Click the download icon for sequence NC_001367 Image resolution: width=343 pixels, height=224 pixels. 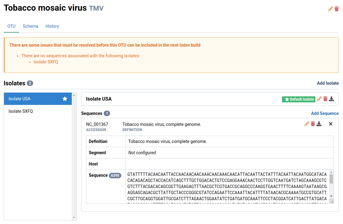coord(319,124)
